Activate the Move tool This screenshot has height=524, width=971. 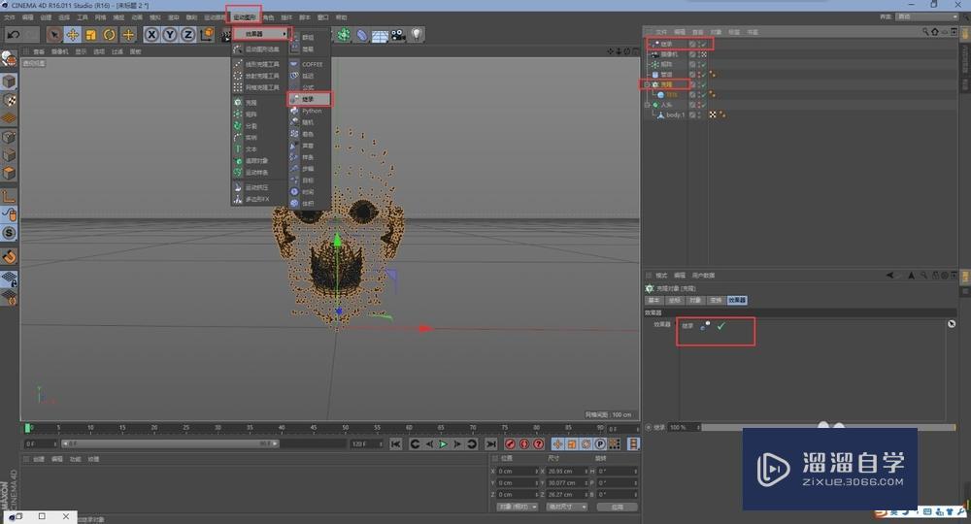73,35
